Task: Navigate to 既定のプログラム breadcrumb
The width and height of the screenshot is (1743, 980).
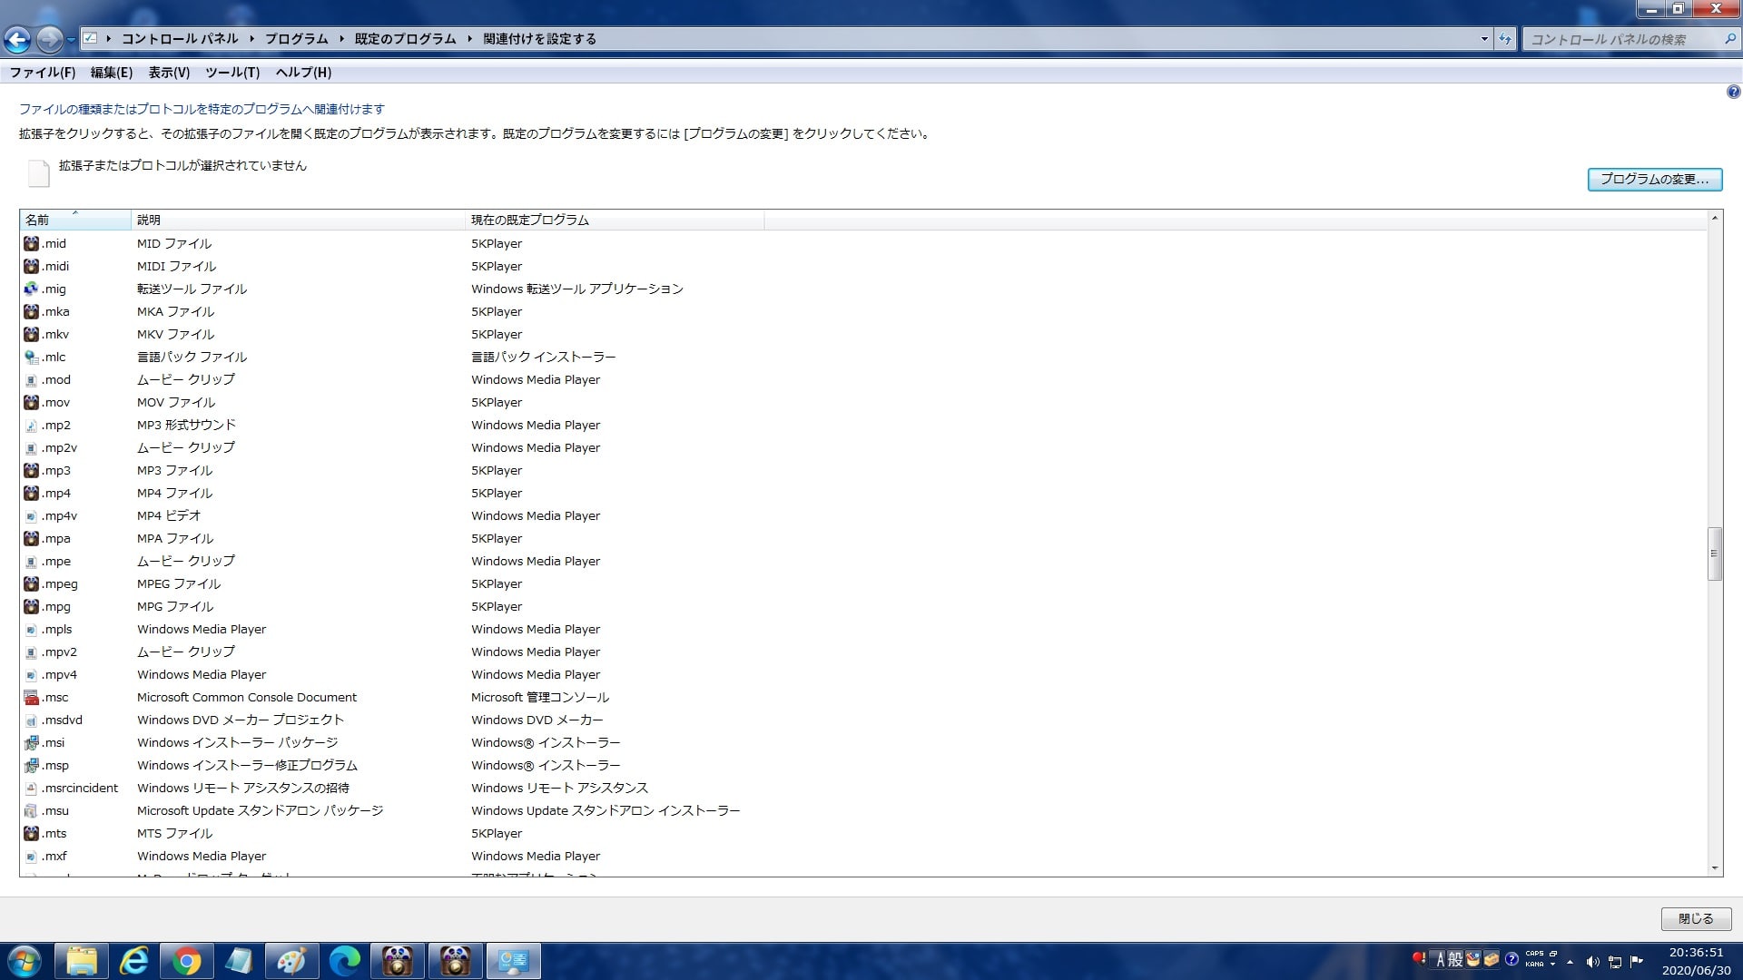Action: [x=406, y=39]
